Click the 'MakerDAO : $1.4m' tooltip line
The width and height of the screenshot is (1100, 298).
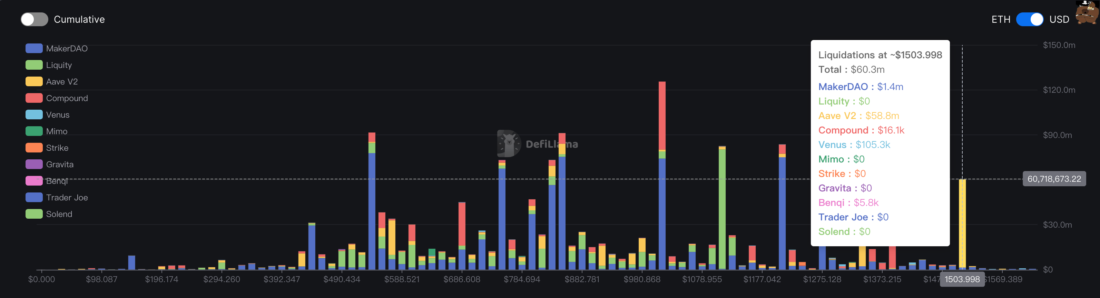pos(861,87)
